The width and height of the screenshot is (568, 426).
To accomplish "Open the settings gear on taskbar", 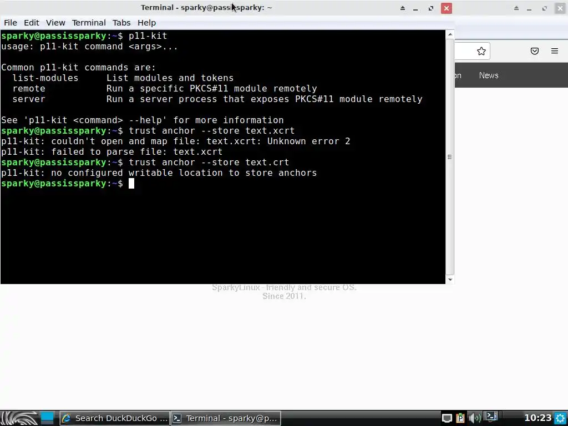I will [x=560, y=418].
